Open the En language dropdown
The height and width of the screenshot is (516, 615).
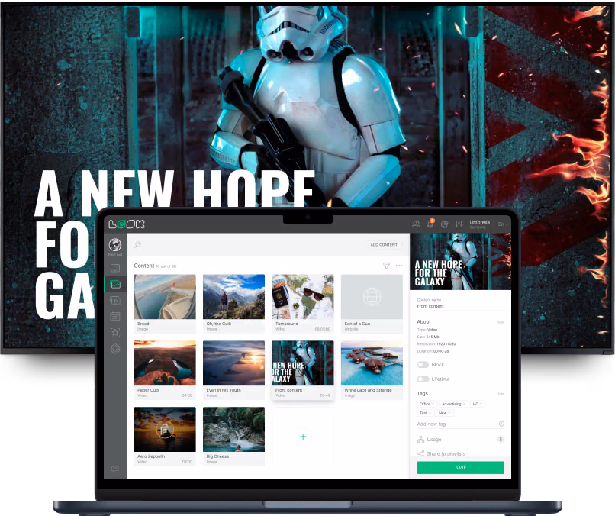tap(503, 224)
